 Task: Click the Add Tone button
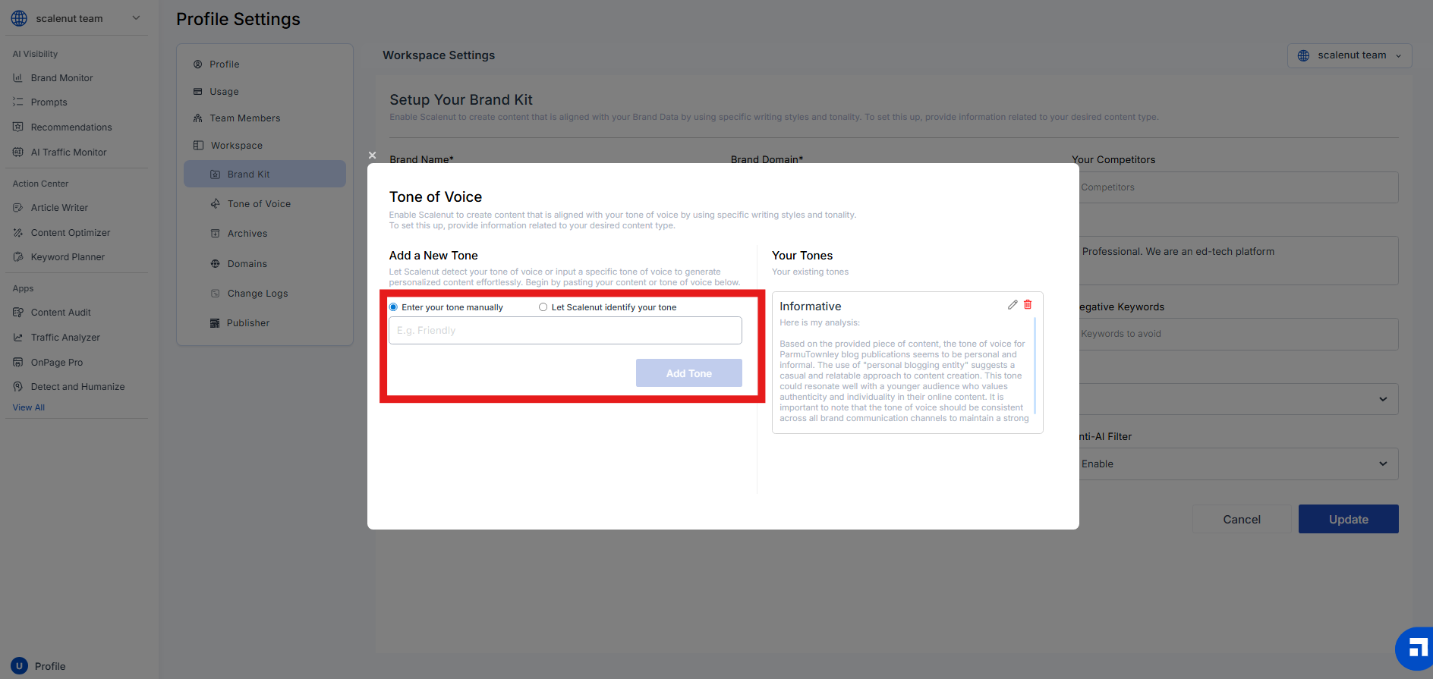(688, 373)
